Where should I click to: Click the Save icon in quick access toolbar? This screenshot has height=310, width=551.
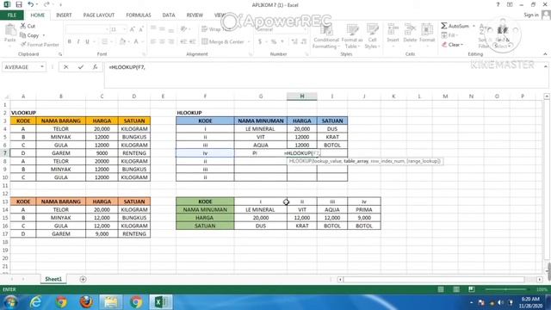(x=19, y=4)
